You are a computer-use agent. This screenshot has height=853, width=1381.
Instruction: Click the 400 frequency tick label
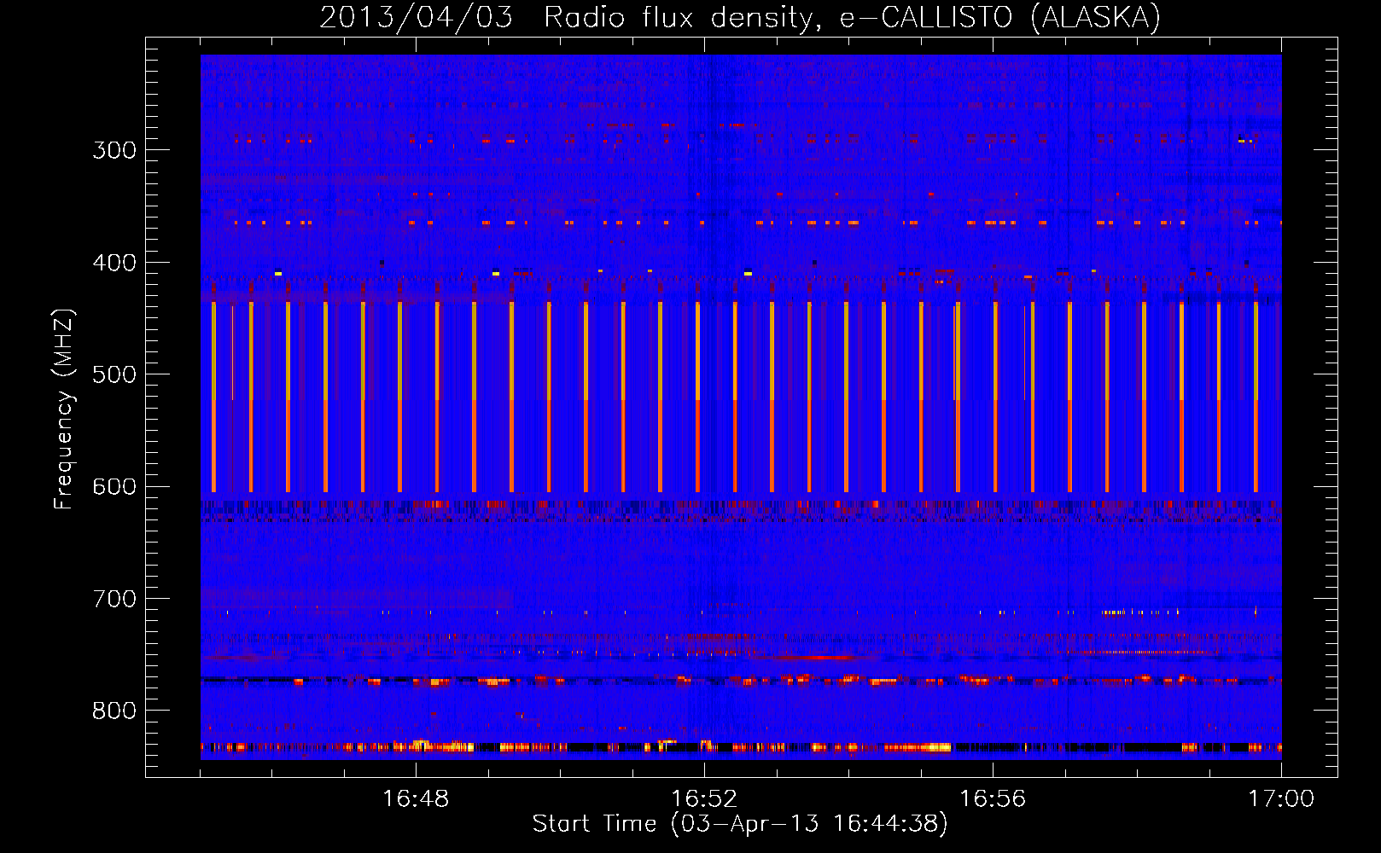click(x=114, y=263)
